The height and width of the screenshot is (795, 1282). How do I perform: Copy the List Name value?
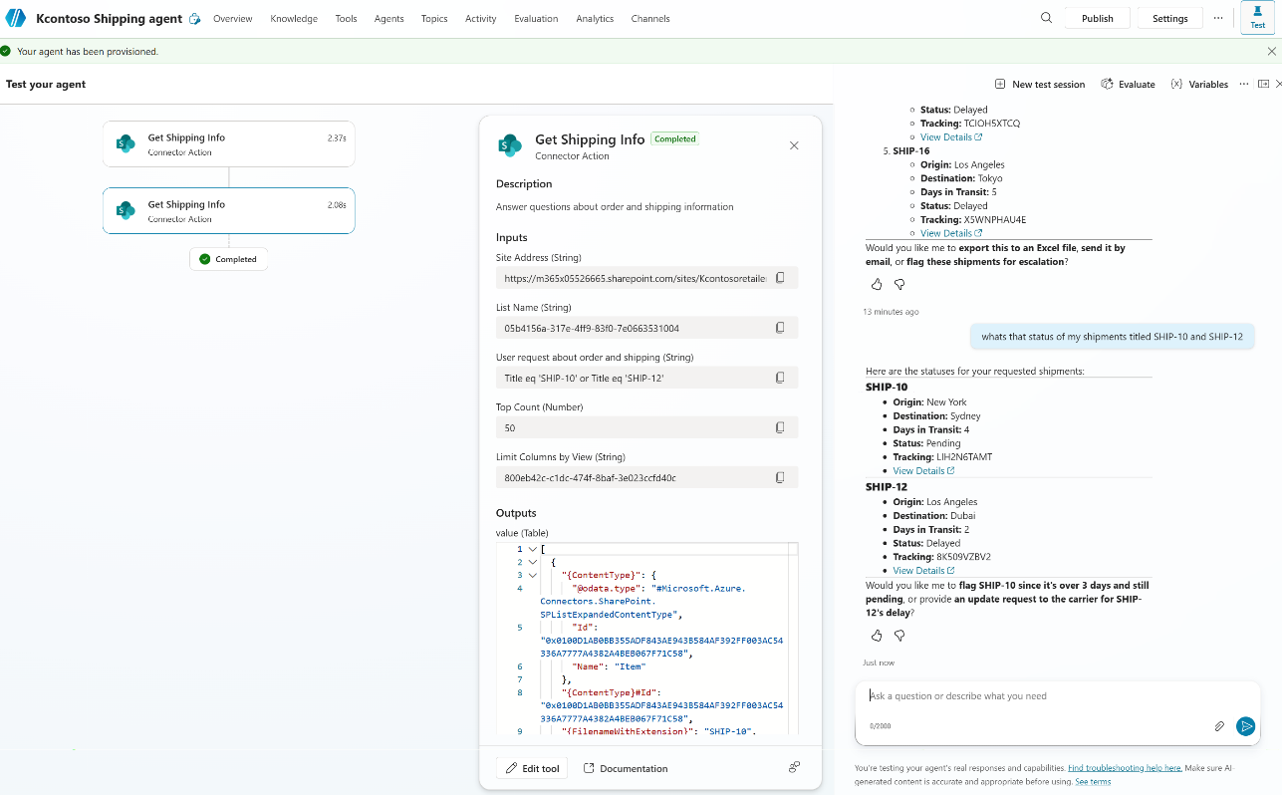[780, 328]
